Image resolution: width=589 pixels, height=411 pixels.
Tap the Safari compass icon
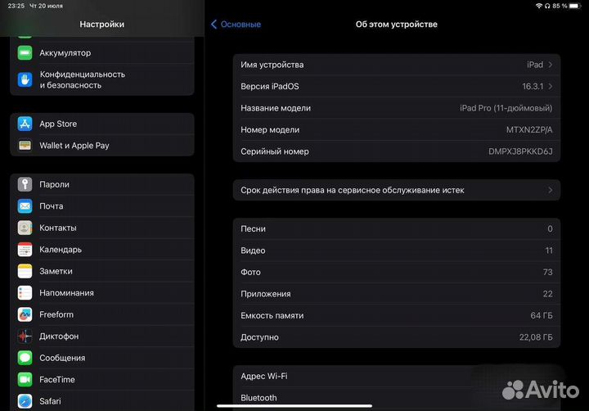pos(25,401)
